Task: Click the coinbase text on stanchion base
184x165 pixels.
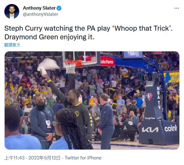Action: [x=171, y=128]
